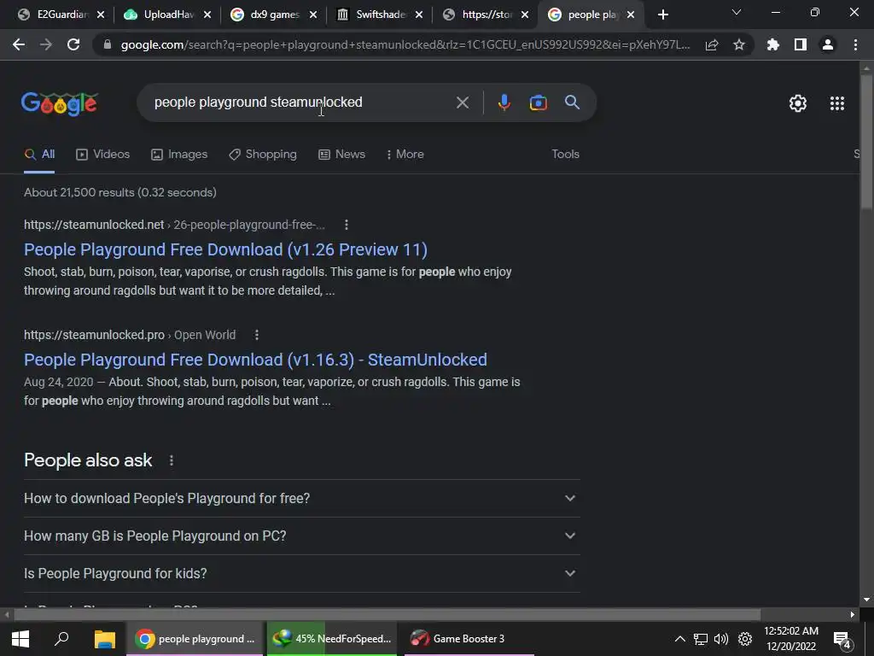Open options for the steamunlocked.net result
Viewport: 874px width, 656px height.
coord(347,225)
